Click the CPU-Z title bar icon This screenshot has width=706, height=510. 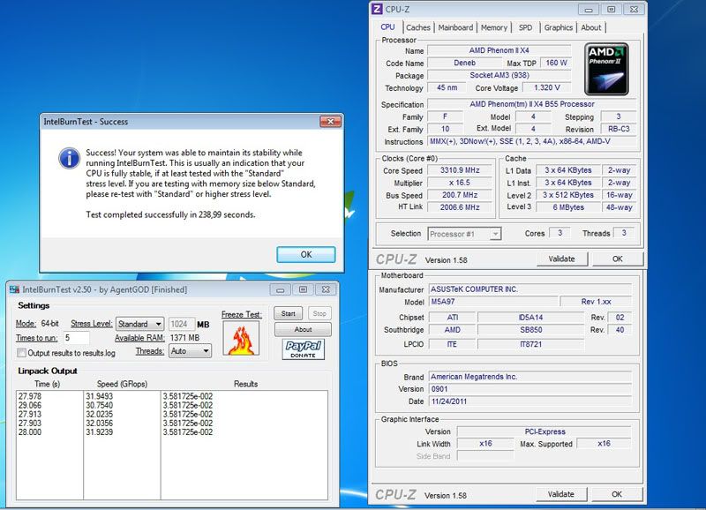[x=377, y=9]
